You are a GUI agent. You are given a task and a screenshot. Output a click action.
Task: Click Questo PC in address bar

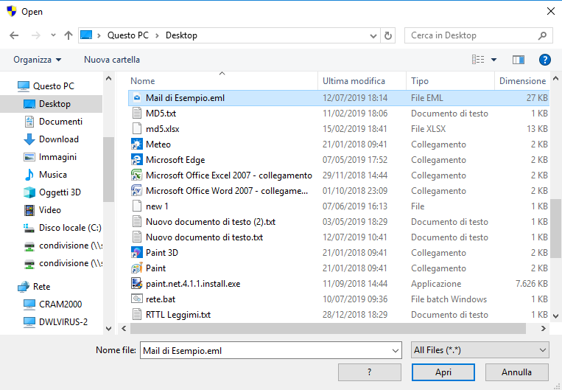tap(128, 35)
